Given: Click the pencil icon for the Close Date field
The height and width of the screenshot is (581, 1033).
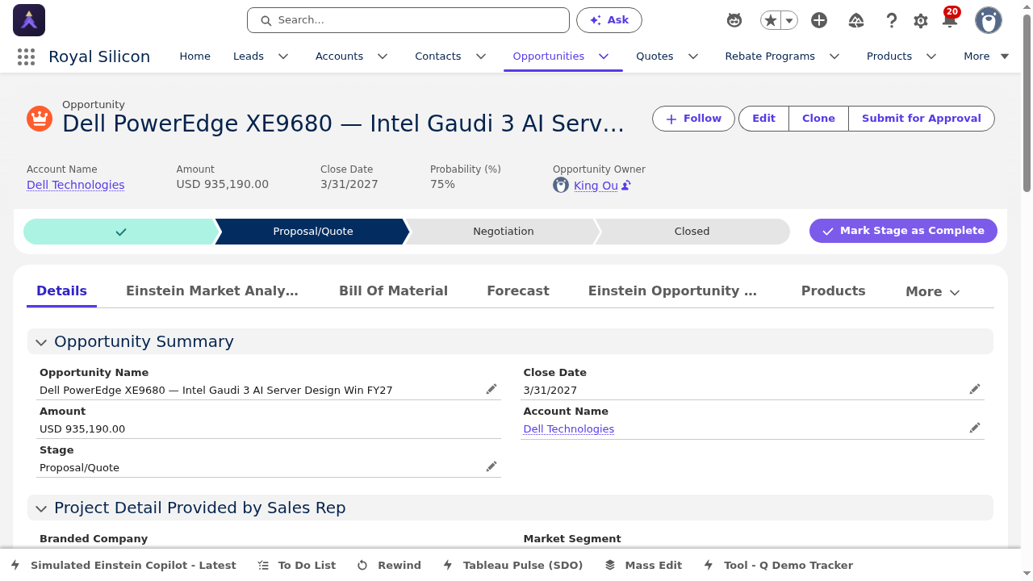Looking at the screenshot, I should (975, 389).
